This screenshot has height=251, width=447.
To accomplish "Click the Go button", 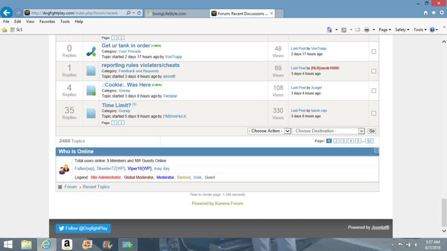I will 372,131.
